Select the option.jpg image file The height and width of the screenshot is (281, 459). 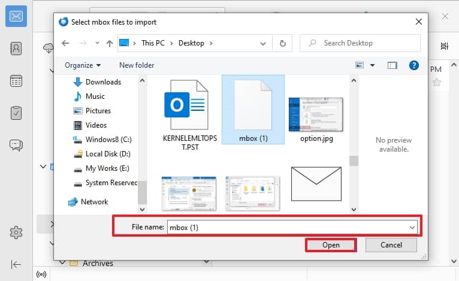tap(316, 120)
